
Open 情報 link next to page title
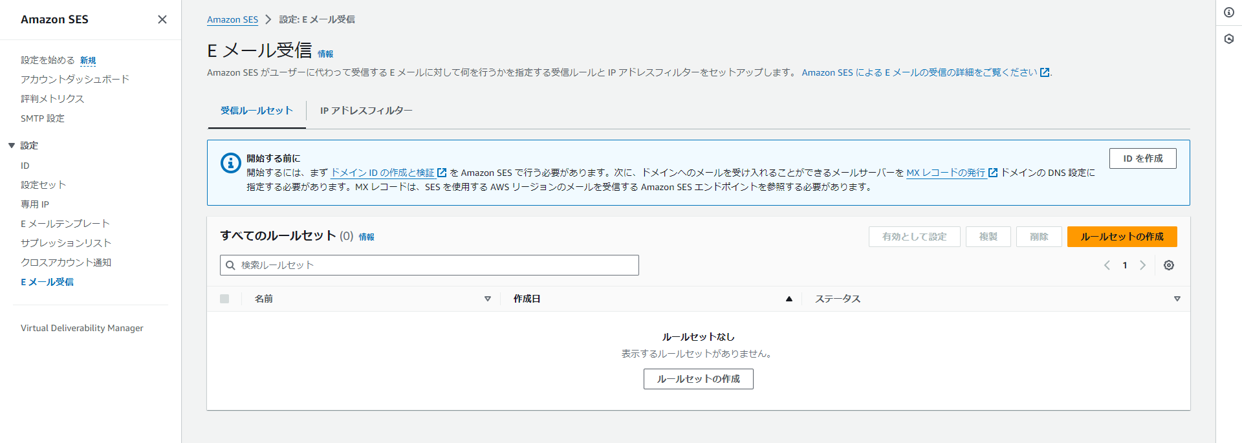(325, 54)
